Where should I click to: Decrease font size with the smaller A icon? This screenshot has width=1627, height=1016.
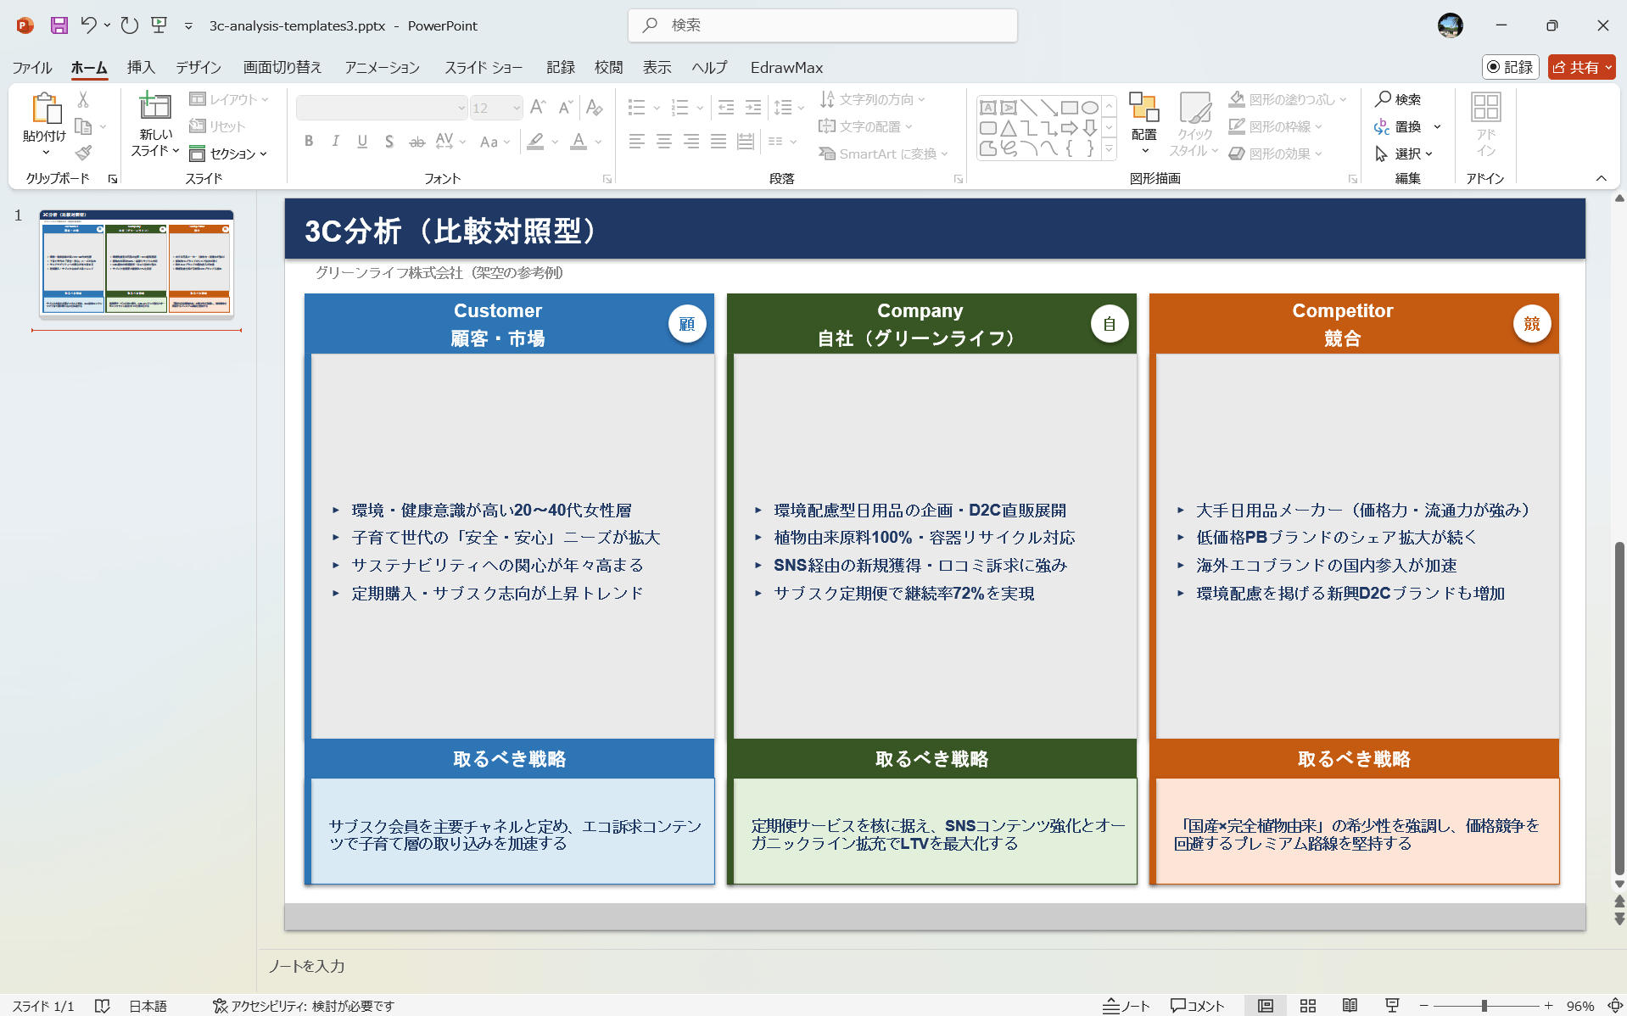566,107
